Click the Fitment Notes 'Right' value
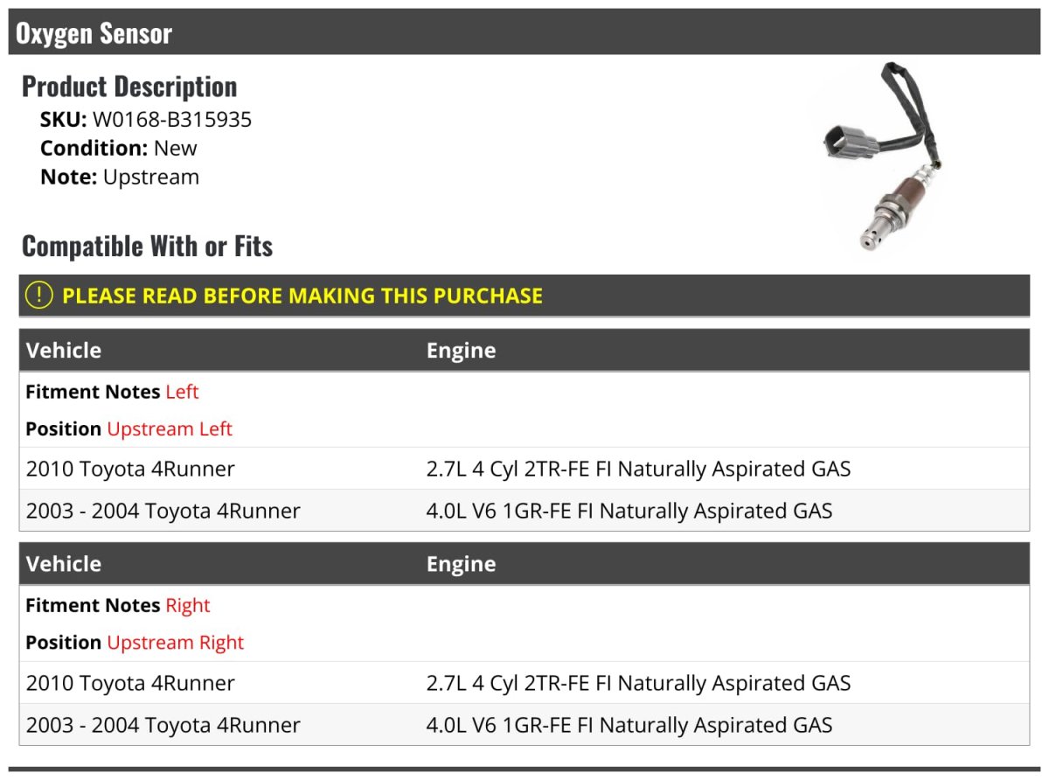The width and height of the screenshot is (1049, 780). [188, 605]
